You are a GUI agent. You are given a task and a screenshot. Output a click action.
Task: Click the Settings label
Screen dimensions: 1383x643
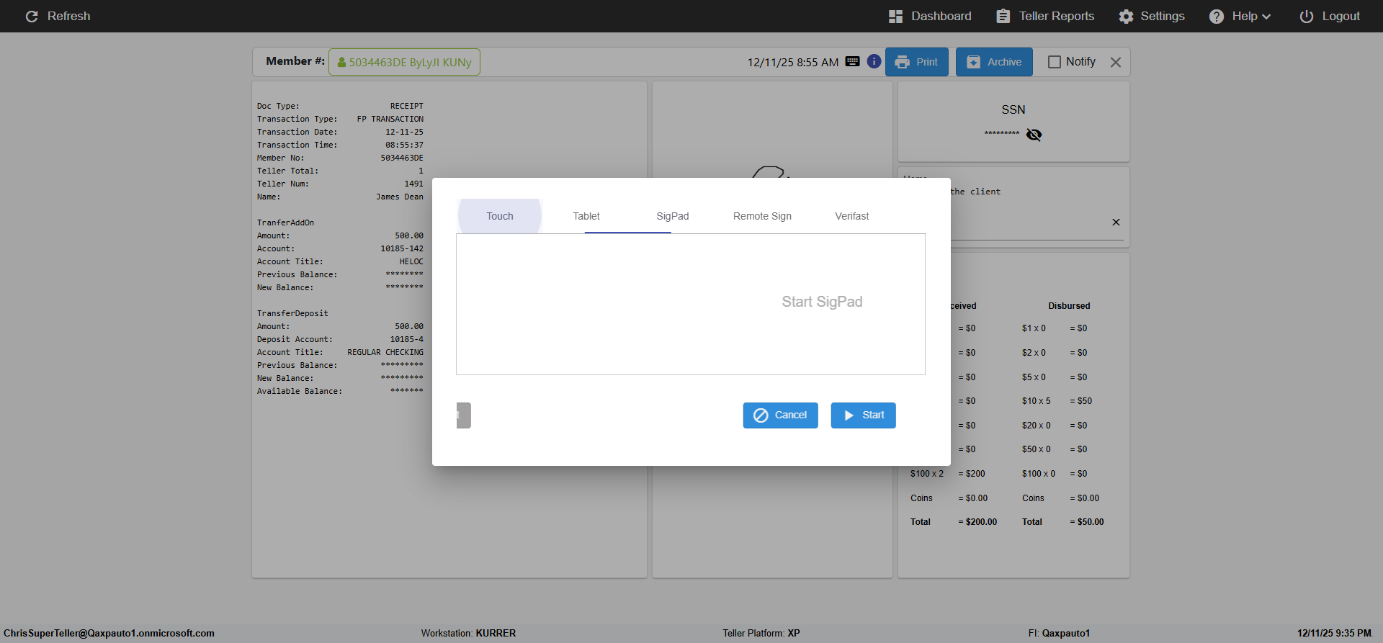point(1162,16)
